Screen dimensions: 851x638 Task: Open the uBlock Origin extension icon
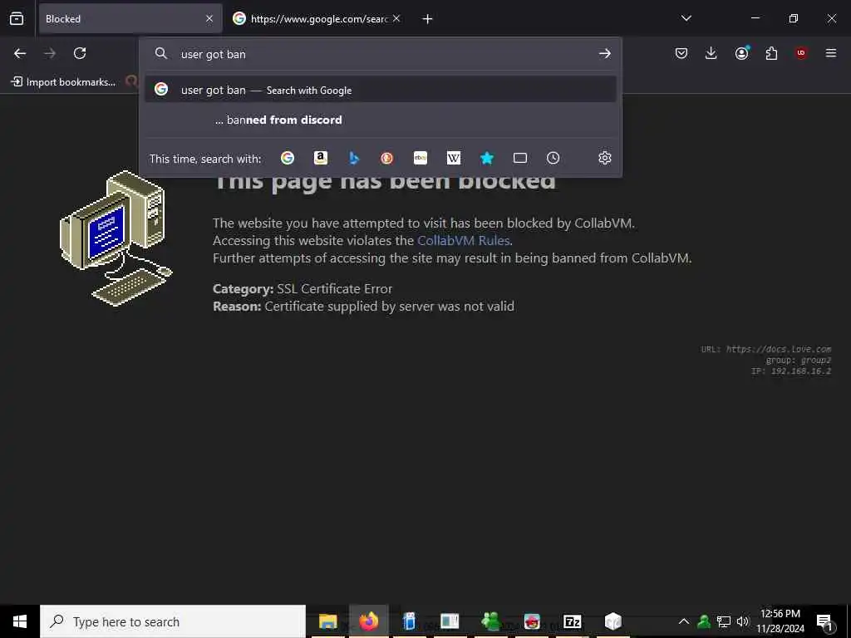801,53
